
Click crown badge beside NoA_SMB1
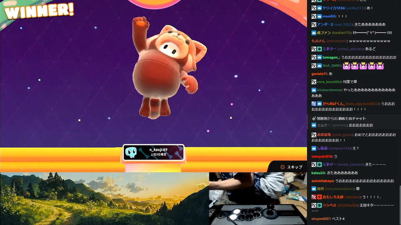(x=320, y=66)
